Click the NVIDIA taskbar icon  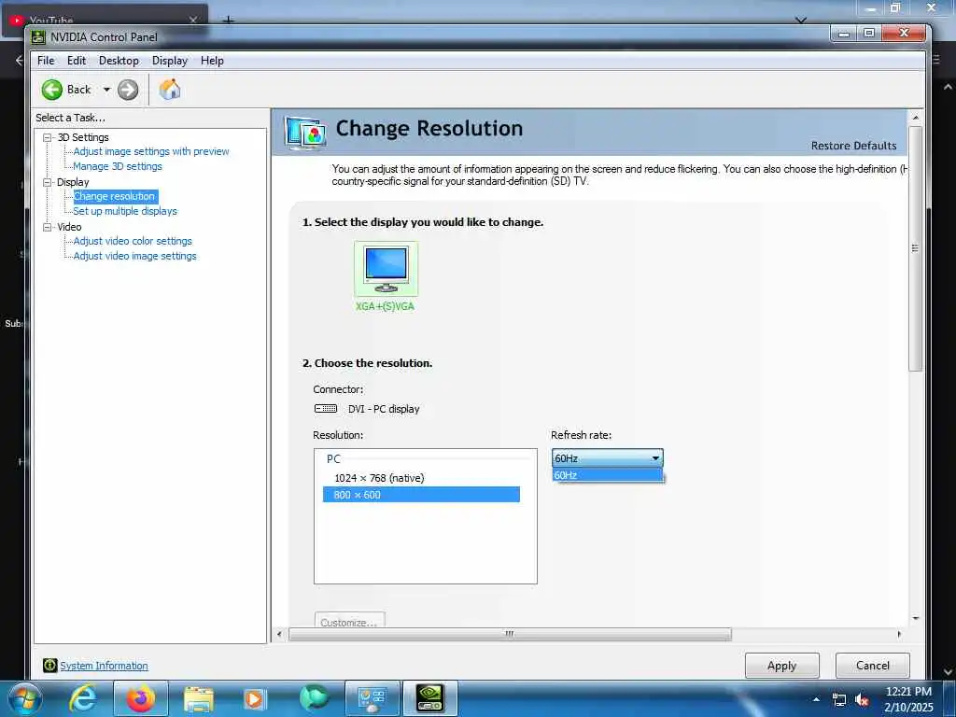tap(429, 698)
